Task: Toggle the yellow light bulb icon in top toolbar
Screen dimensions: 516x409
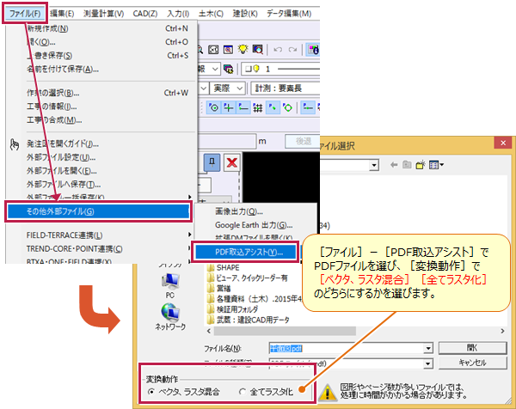Action: pos(243,49)
